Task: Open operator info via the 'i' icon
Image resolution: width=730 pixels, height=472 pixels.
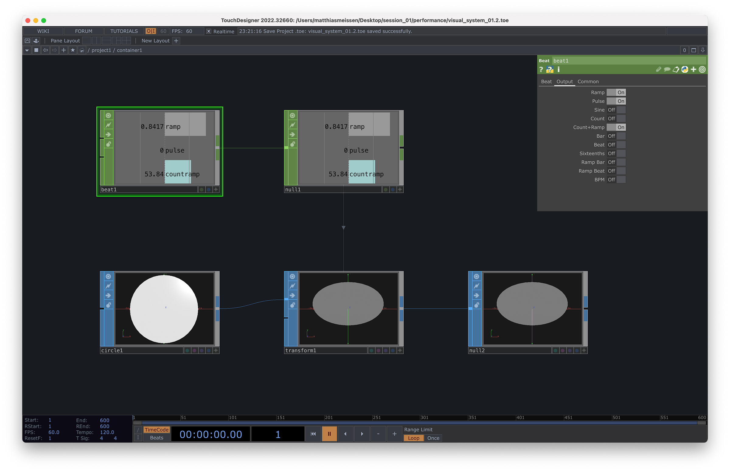Action: (558, 70)
